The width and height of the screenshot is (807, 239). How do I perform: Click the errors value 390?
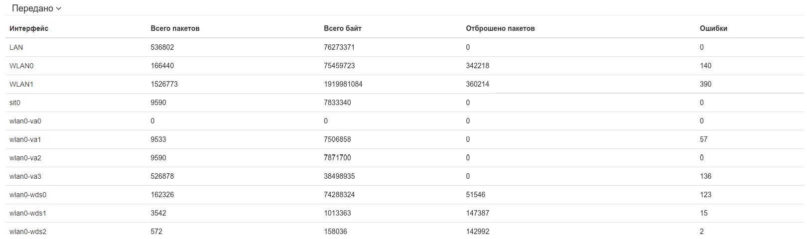(705, 84)
